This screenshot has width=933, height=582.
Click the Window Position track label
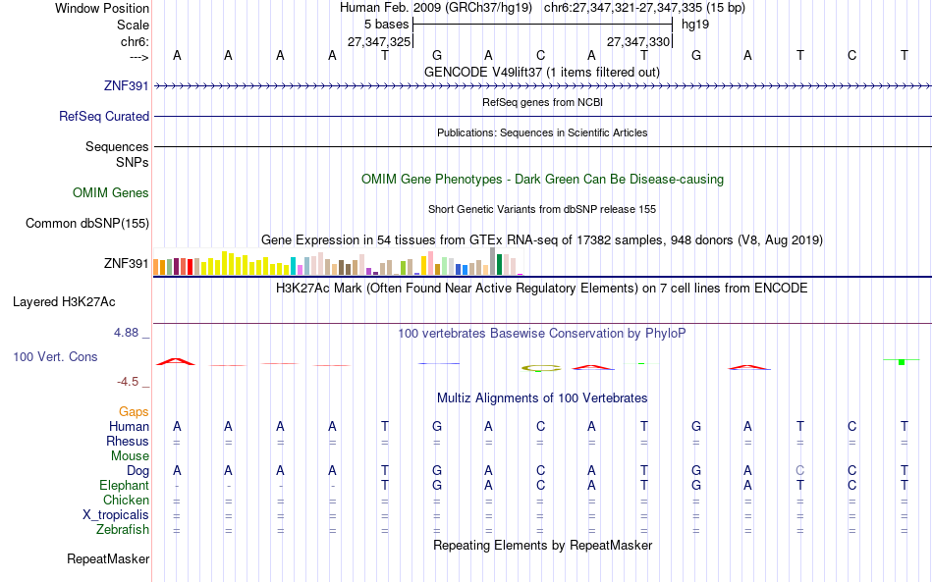102,8
